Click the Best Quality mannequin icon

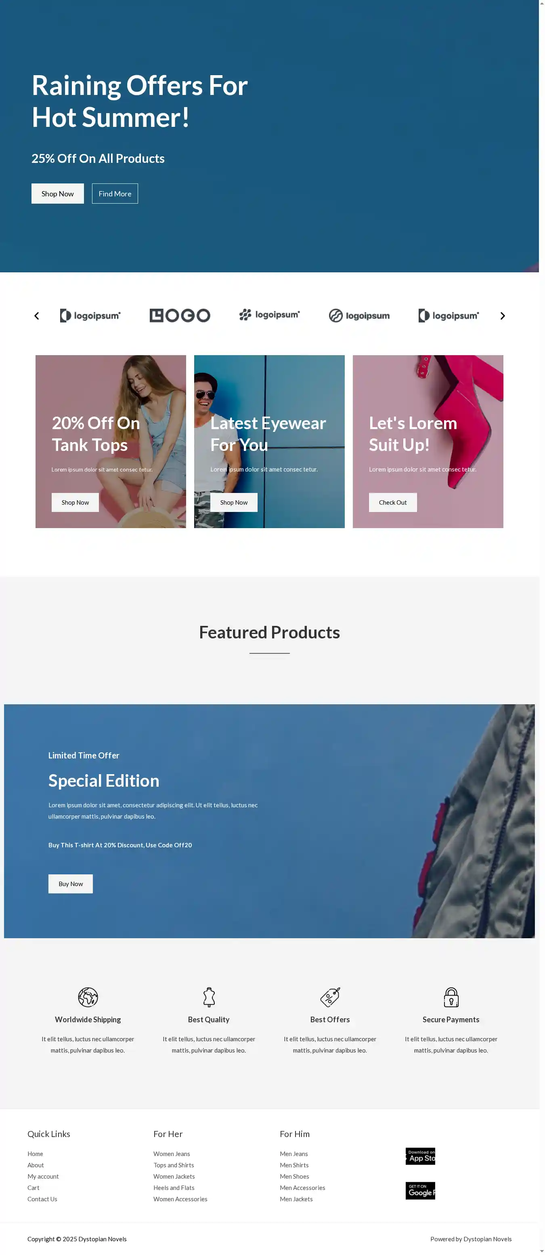(x=209, y=997)
